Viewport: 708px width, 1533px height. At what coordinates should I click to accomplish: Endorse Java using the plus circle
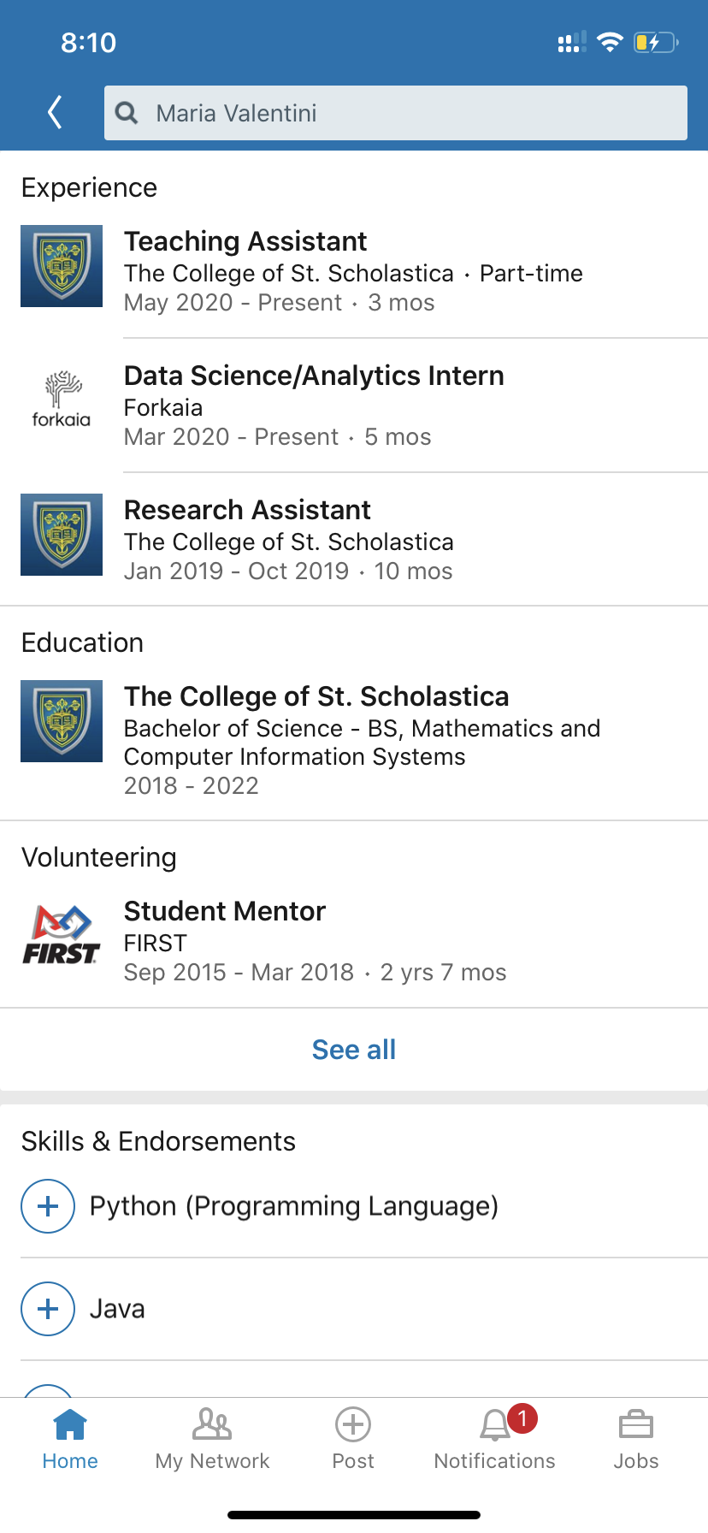point(48,1309)
